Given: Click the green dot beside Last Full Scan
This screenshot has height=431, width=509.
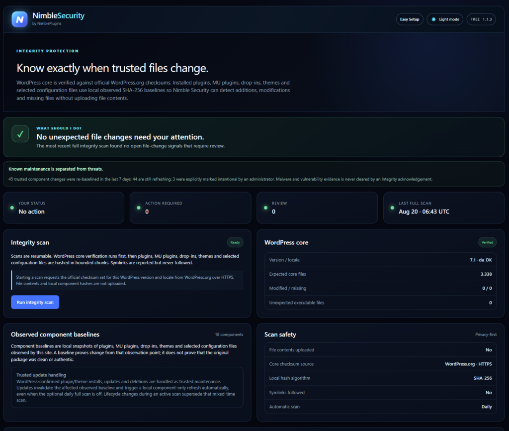Looking at the screenshot, I should (392, 208).
